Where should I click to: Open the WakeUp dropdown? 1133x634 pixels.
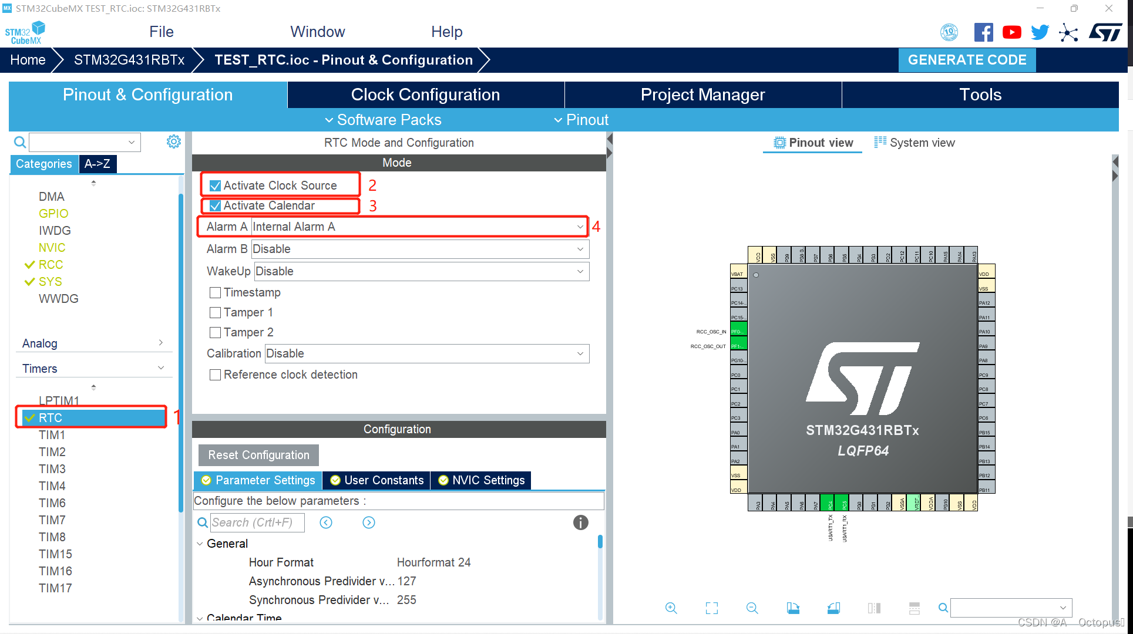[x=421, y=271]
